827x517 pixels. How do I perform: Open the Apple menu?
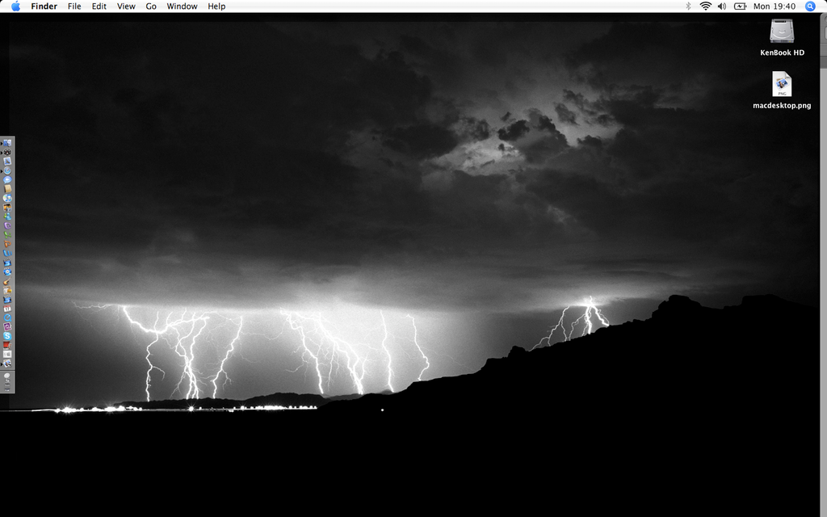(x=15, y=6)
